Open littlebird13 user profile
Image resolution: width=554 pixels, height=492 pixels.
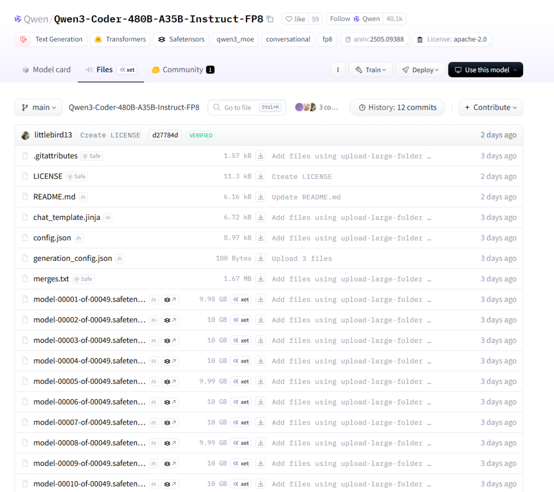53,135
